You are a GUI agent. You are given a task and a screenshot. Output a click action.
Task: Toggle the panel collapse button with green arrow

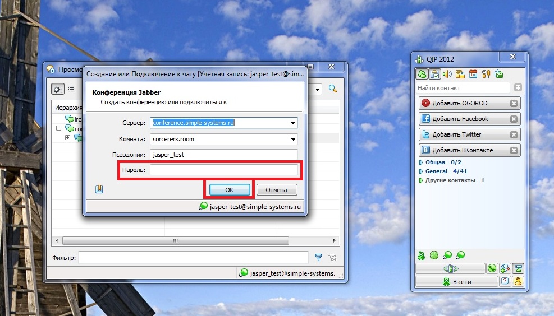[518, 269]
